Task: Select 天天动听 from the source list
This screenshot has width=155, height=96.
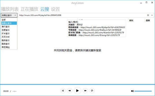Action: (9, 37)
